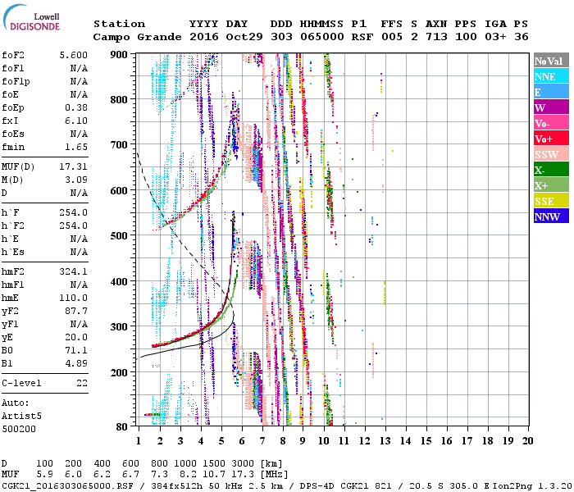Click the B1 value 4.89
Image resolution: width=574 pixels, height=492 pixels.
[76, 363]
